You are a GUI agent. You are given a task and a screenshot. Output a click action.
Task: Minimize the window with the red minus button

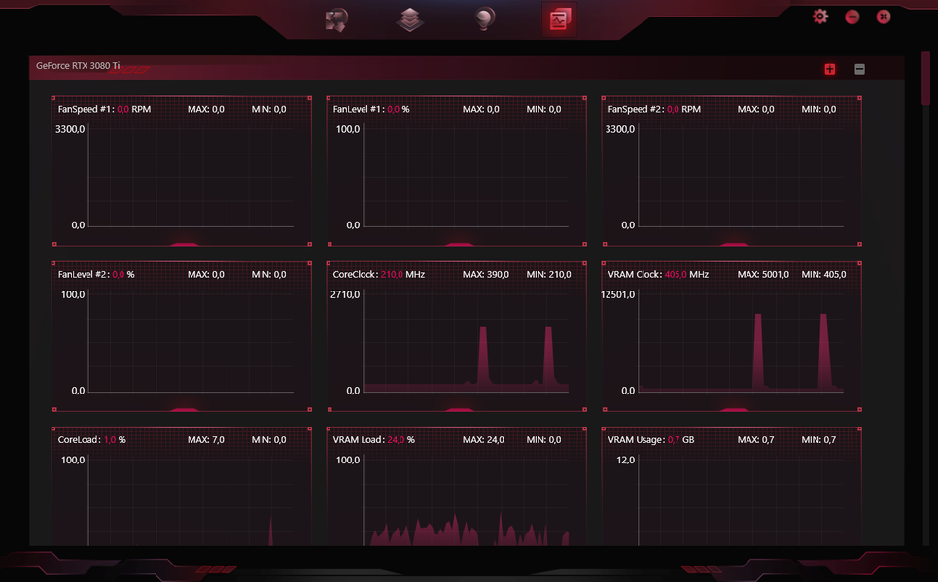coord(851,17)
